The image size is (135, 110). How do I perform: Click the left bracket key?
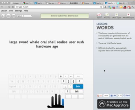(x=68, y=81)
